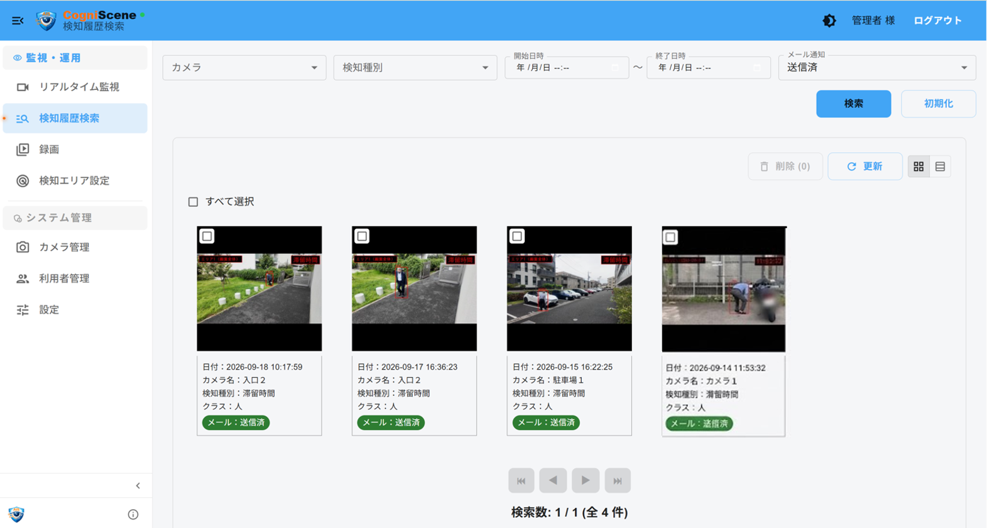Open the 検知種別 dropdown
This screenshot has height=528, width=987.
point(415,67)
